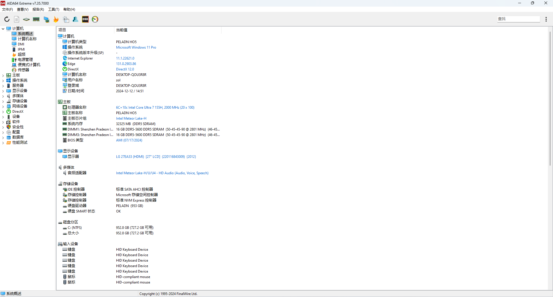Viewport: 553px width, 297px height.
Task: Select 传感器 tree item
Action: click(23, 70)
